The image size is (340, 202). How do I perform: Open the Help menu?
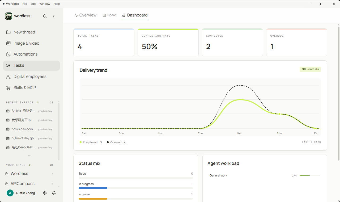(57, 4)
